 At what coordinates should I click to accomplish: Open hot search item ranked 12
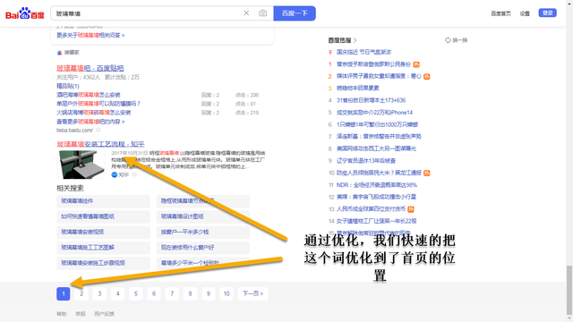pyautogui.click(x=376, y=197)
